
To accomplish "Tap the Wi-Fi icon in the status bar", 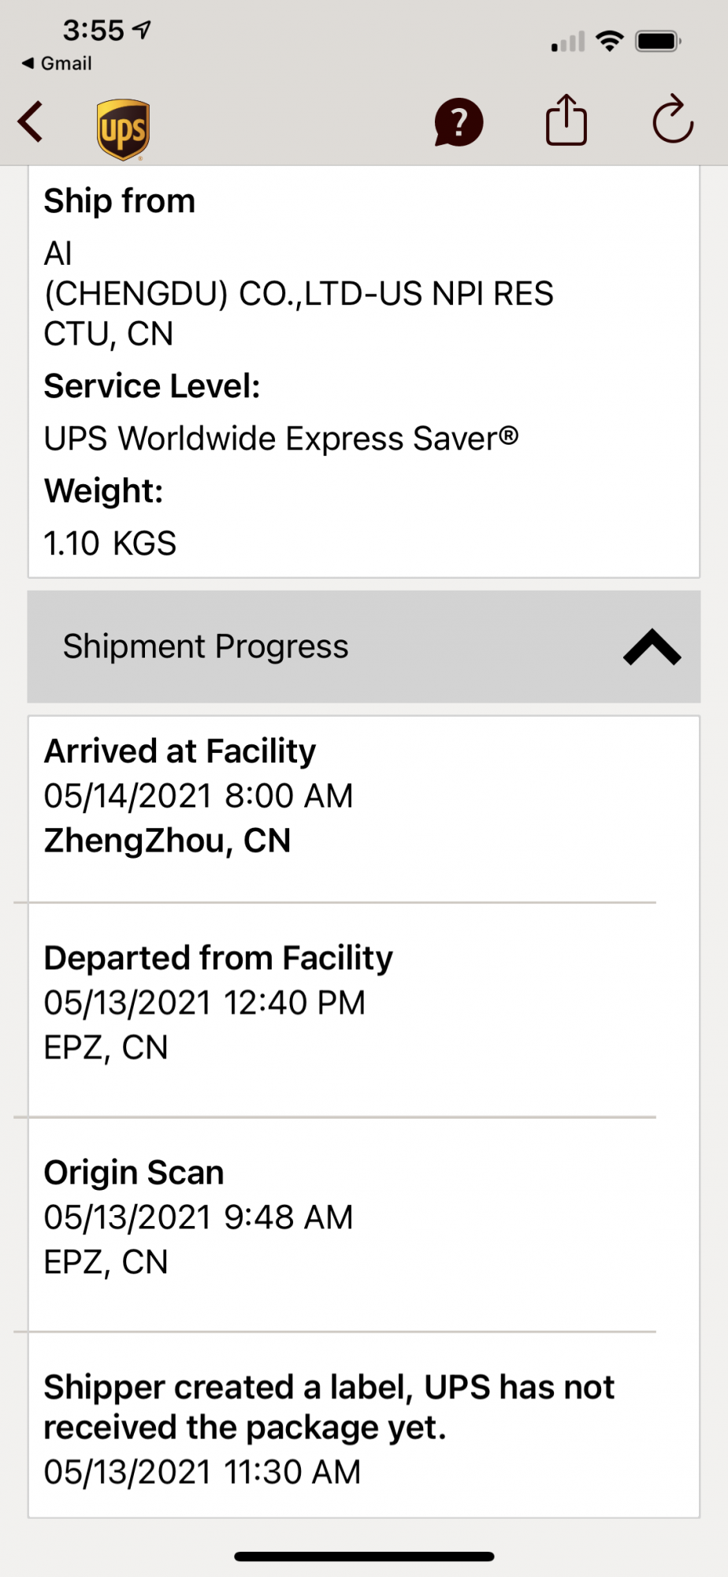I will click(609, 41).
